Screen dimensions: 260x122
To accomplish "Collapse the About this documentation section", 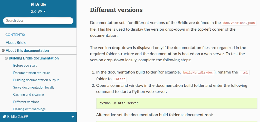I will click(x=3, y=51).
